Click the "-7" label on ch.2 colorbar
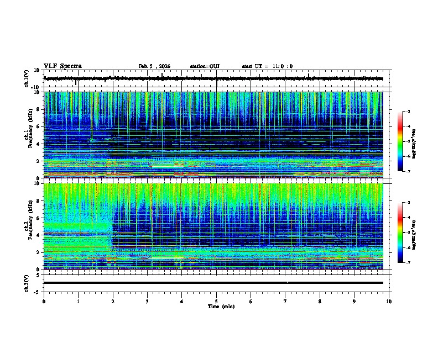The height and width of the screenshot is (338, 438). [x=408, y=263]
